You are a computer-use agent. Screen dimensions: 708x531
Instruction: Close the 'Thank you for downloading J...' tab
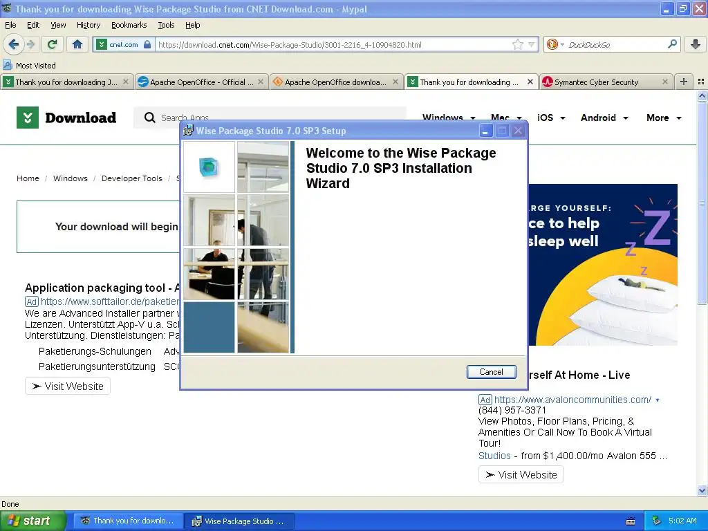click(126, 82)
